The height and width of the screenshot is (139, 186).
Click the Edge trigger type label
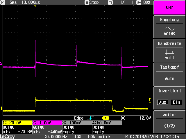pyautogui.click(x=79, y=118)
